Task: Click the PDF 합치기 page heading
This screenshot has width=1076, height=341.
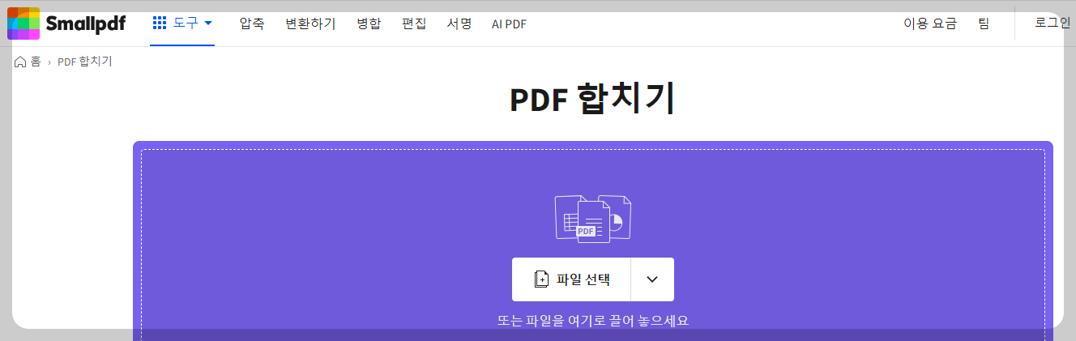Action: pyautogui.click(x=592, y=99)
